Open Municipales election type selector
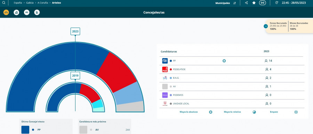This screenshot has height=134, width=313. click(x=223, y=3)
